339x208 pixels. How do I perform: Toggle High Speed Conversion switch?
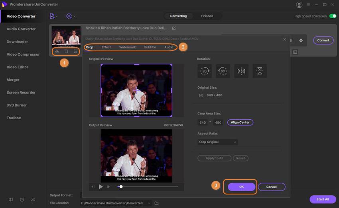click(x=333, y=16)
